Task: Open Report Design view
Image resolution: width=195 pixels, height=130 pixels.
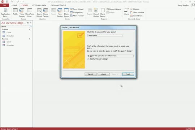Action: pos(96,13)
